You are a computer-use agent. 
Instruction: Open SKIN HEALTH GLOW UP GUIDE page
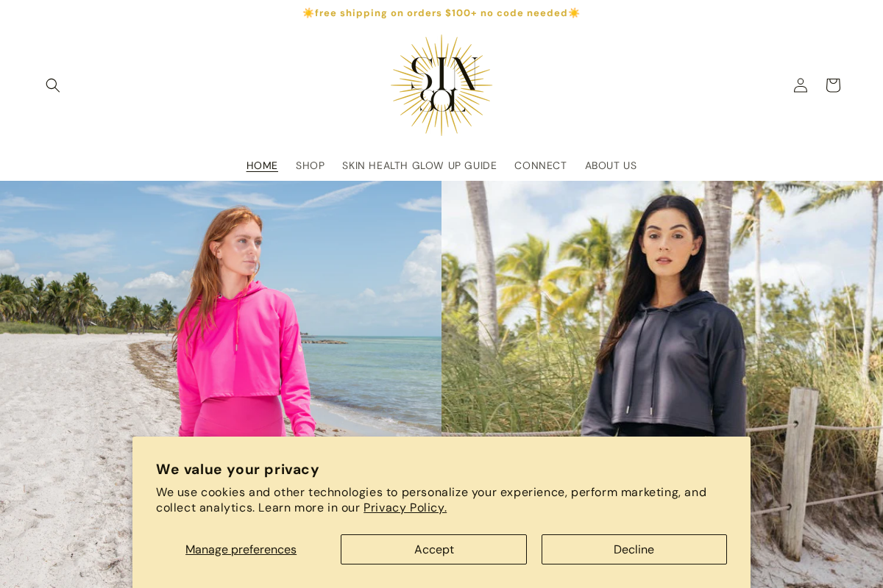(x=419, y=165)
